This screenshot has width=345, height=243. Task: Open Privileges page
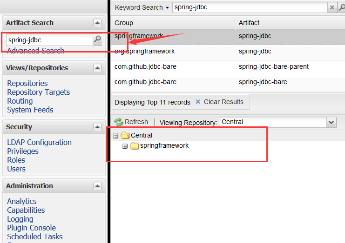tap(23, 151)
